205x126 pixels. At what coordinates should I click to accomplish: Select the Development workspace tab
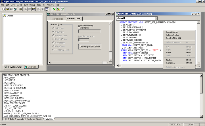tap(13, 67)
